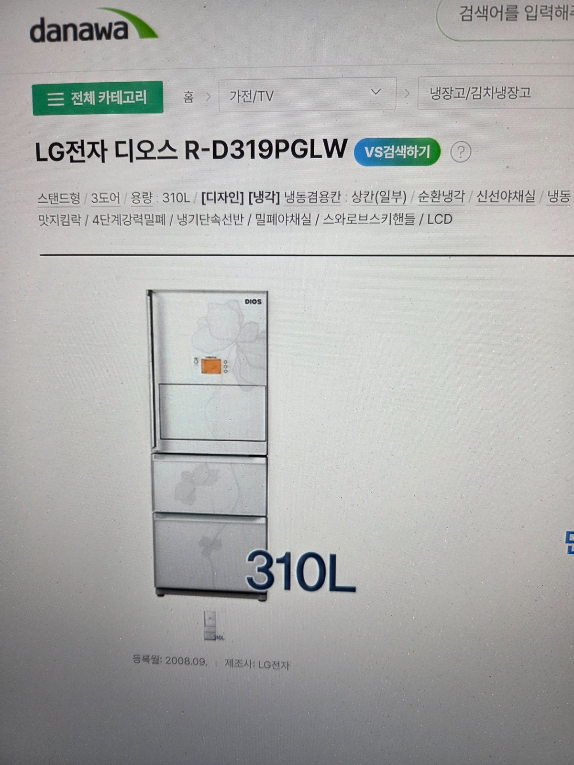Open the 순환냉각 spec link
The height and width of the screenshot is (765, 574).
coord(441,197)
